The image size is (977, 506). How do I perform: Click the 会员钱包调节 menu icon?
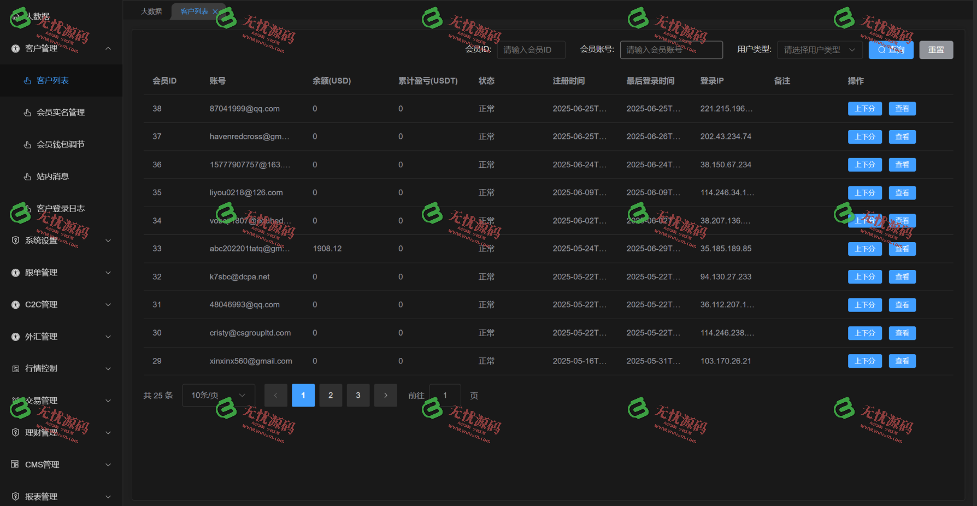[x=27, y=145]
